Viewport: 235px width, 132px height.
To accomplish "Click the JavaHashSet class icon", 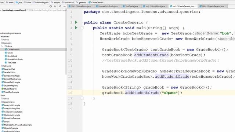I will tap(3, 69).
